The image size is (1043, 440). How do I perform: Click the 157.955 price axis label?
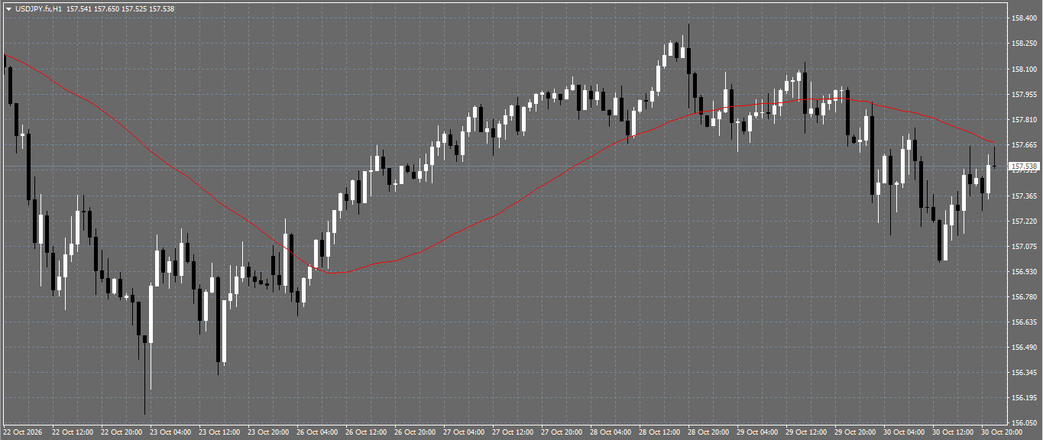[1023, 94]
